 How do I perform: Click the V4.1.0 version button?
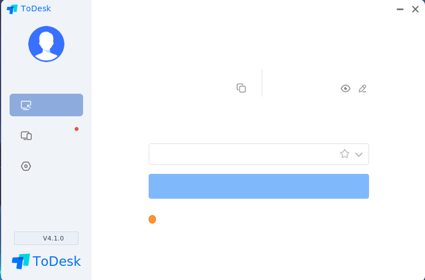pyautogui.click(x=46, y=238)
